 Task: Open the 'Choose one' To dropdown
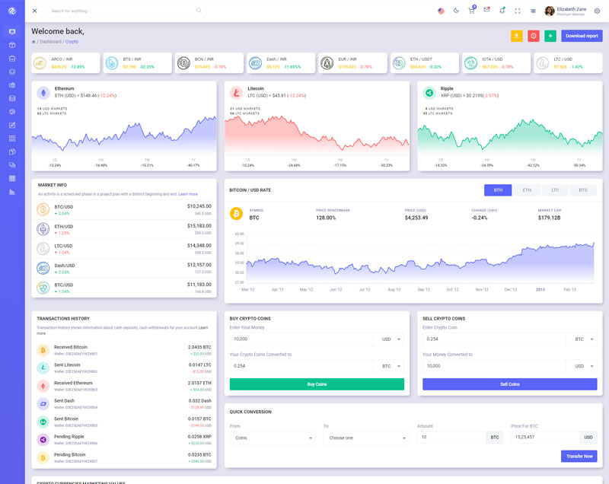(365, 438)
